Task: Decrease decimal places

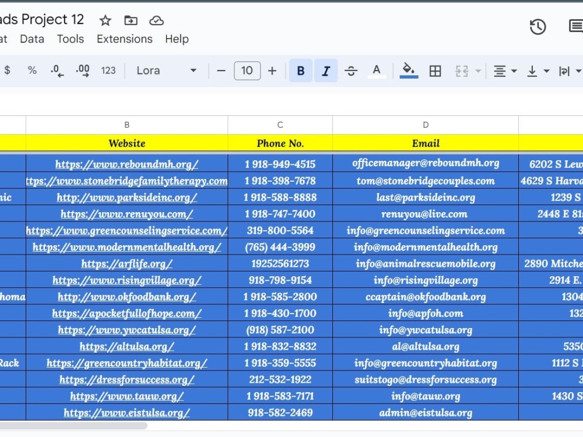Action: 57,71
